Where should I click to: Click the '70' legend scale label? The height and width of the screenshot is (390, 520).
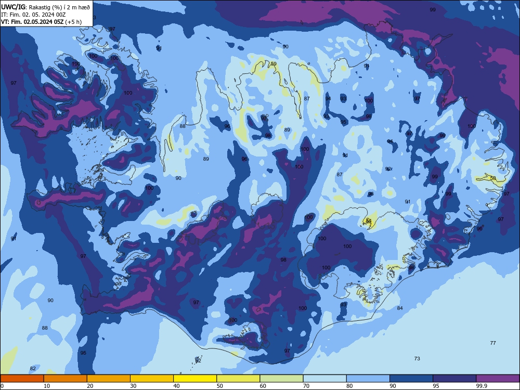(x=306, y=386)
